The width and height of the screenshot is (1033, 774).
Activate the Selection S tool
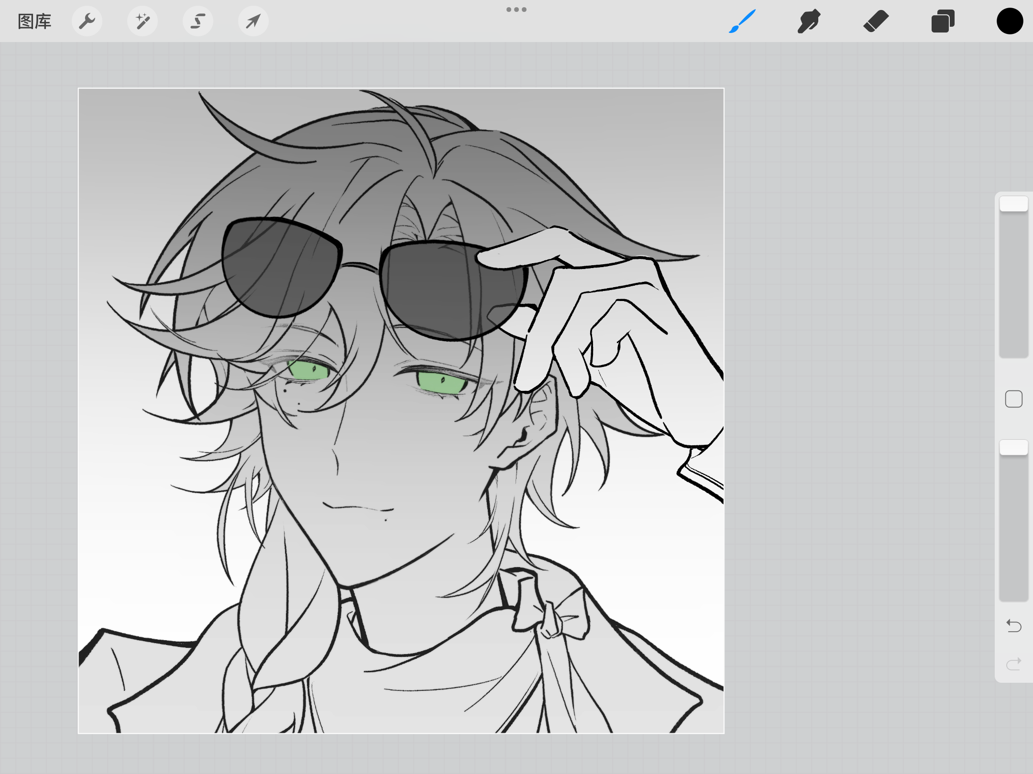coord(198,21)
